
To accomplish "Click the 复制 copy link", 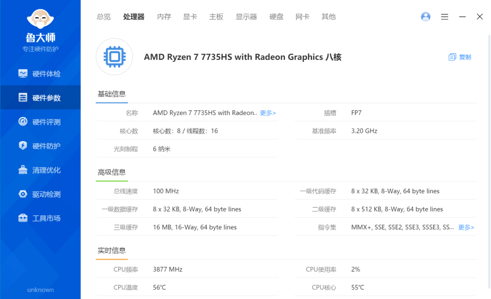I will [x=465, y=57].
